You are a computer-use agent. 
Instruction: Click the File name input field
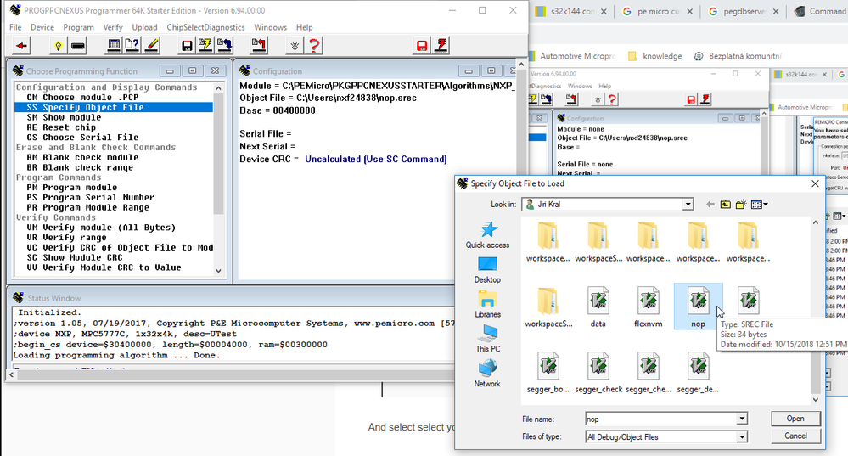(660, 419)
